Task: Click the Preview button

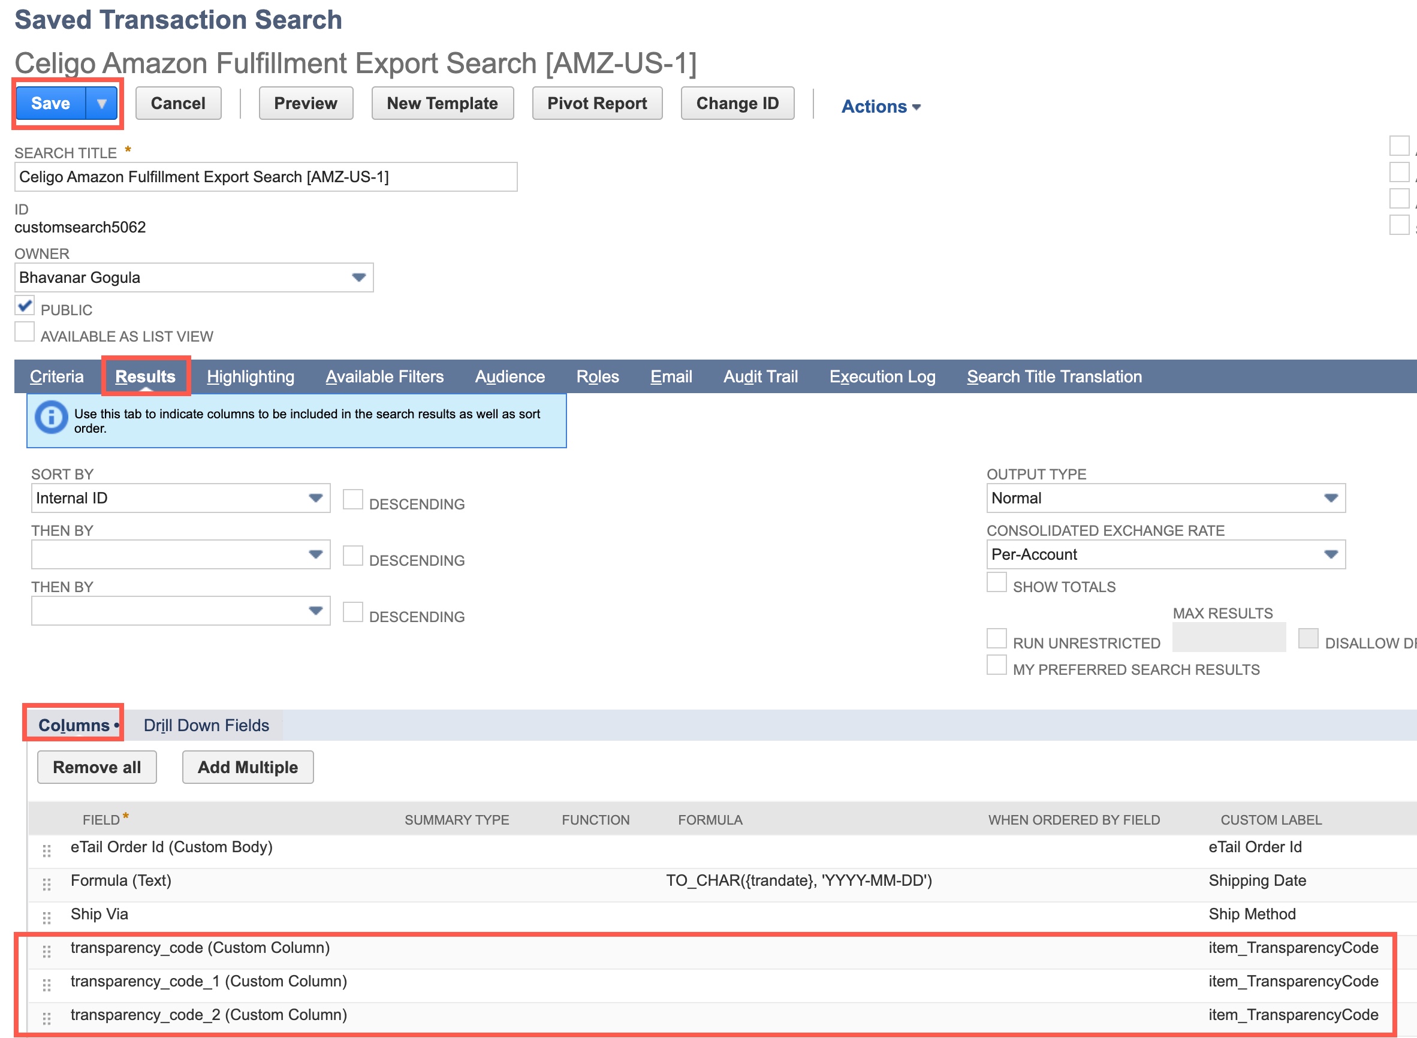Action: (x=306, y=103)
